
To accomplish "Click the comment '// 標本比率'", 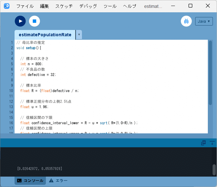I will (31, 85).
